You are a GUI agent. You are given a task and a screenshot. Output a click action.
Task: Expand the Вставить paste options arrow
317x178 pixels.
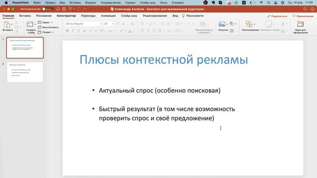tap(12, 24)
